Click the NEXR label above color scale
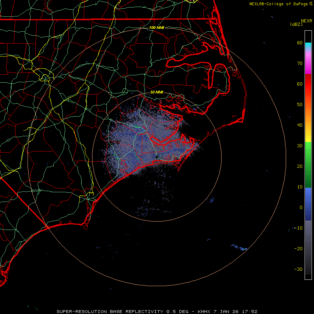This screenshot has width=314, height=314. click(x=306, y=21)
